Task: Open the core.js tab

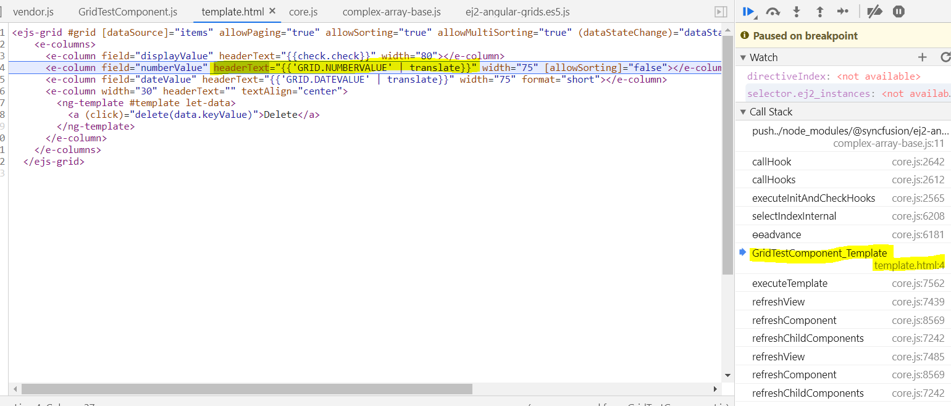Action: point(303,12)
